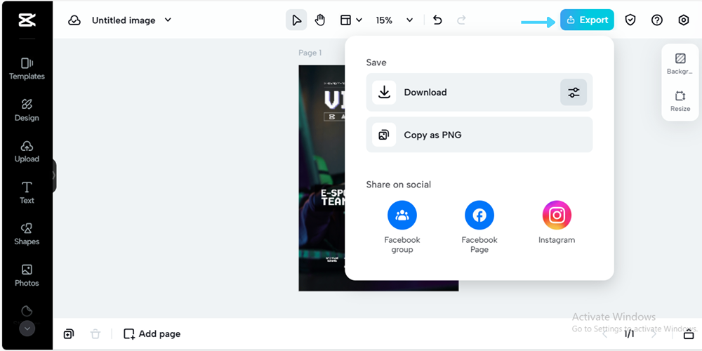This screenshot has height=351, width=702.
Task: Go to next page arrow
Action: [654, 333]
